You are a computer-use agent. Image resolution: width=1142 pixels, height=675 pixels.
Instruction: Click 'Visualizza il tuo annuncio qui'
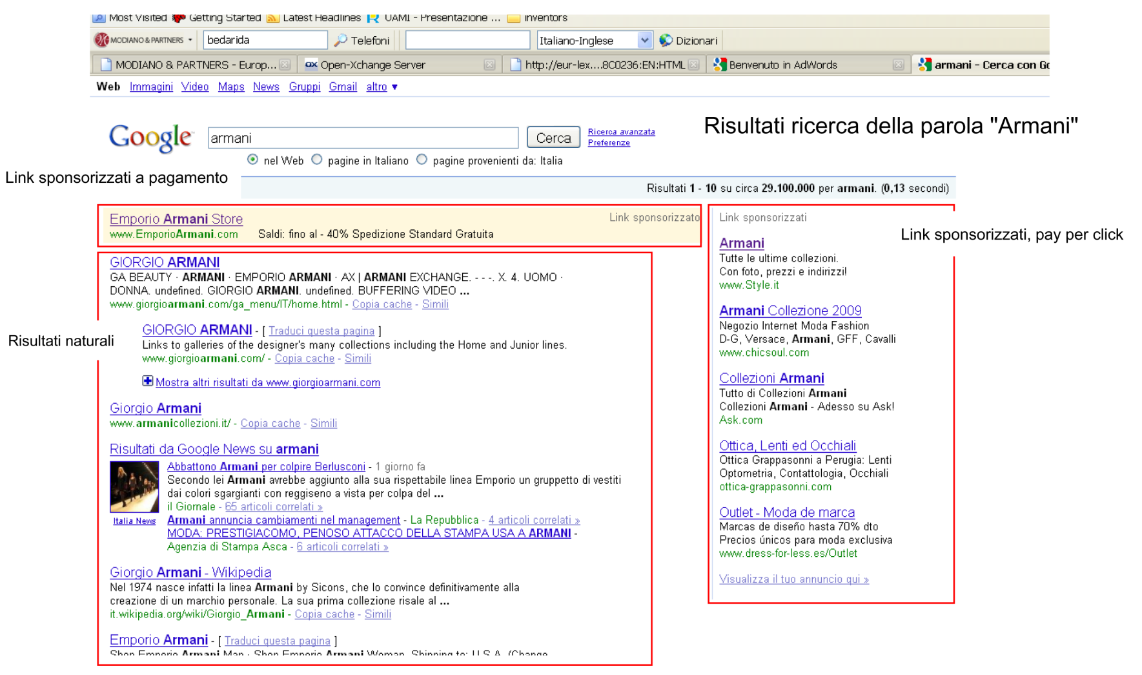[x=794, y=579]
